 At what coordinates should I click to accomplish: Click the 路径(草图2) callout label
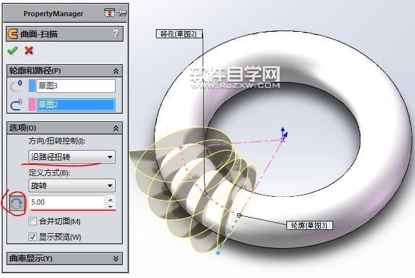coord(179,34)
